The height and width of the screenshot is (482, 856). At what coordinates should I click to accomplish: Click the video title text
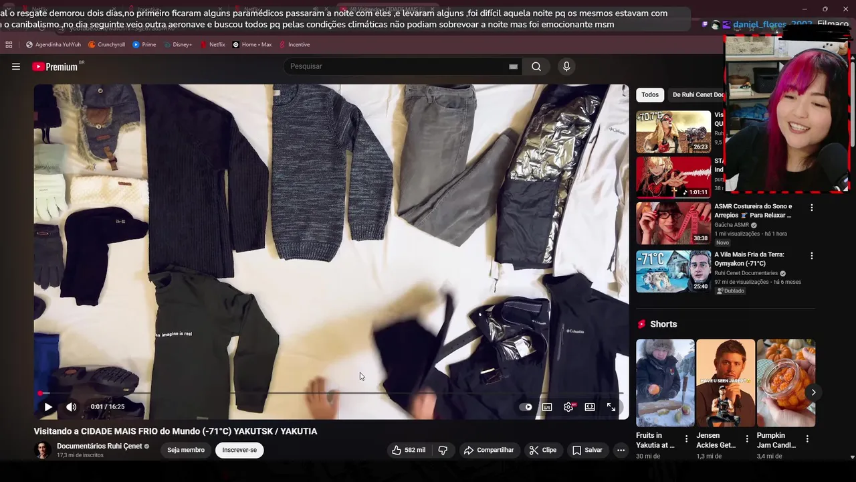click(175, 431)
